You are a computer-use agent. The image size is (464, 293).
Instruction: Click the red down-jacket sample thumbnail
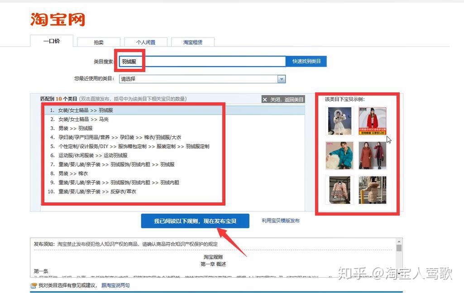click(373, 120)
